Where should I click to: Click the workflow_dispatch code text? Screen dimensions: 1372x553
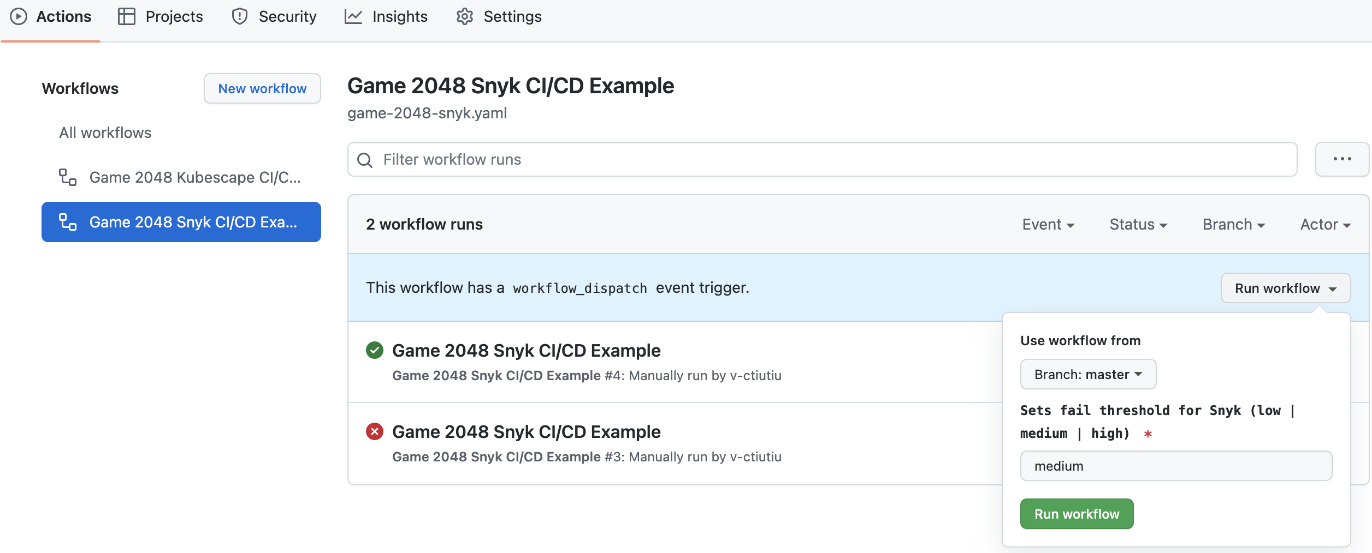(x=580, y=288)
